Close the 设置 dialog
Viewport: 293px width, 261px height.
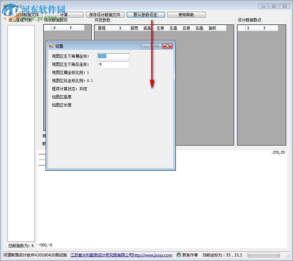pos(167,46)
